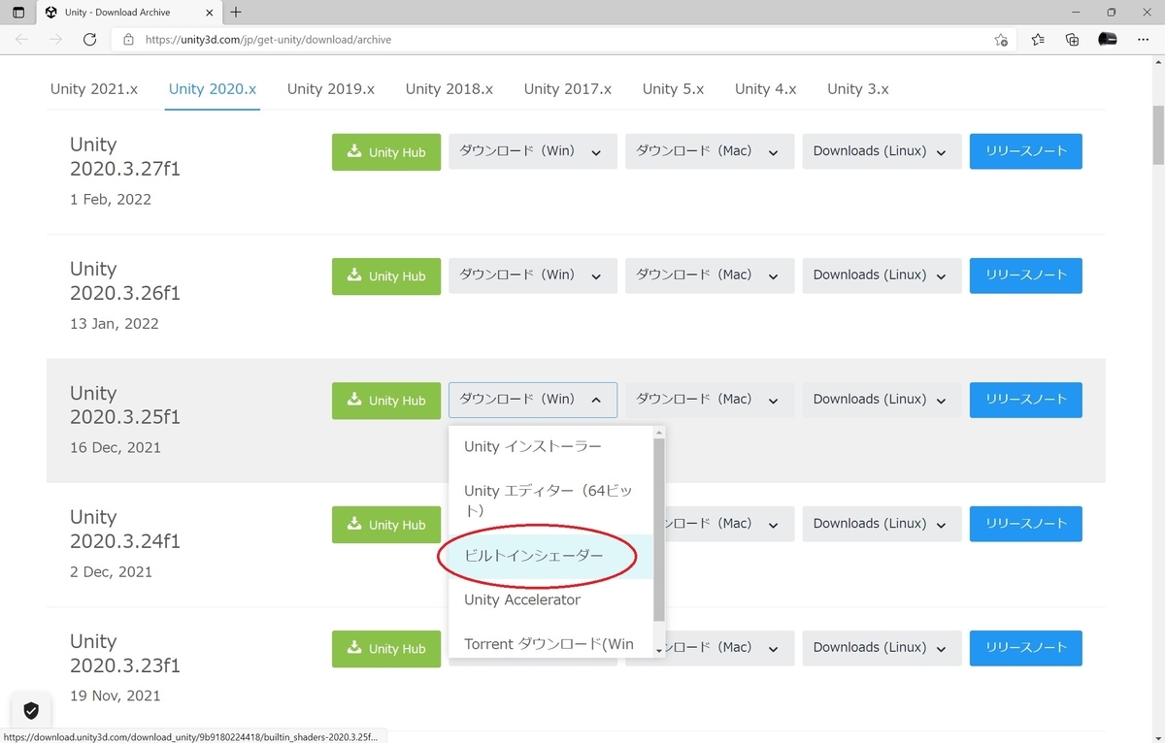Open a new tab with plus icon
The width and height of the screenshot is (1165, 743).
coord(236,13)
